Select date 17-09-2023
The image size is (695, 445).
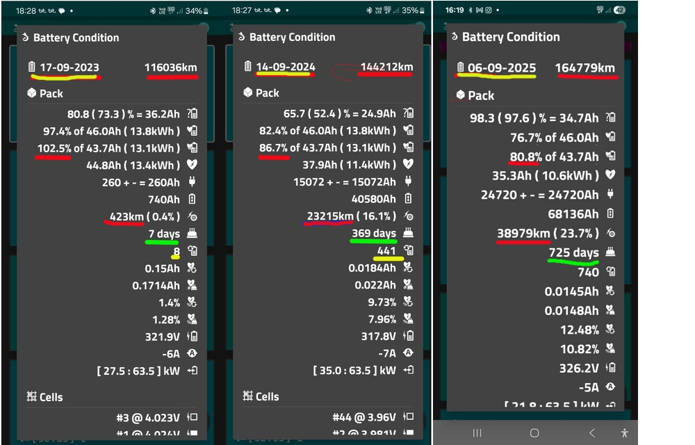pyautogui.click(x=69, y=67)
